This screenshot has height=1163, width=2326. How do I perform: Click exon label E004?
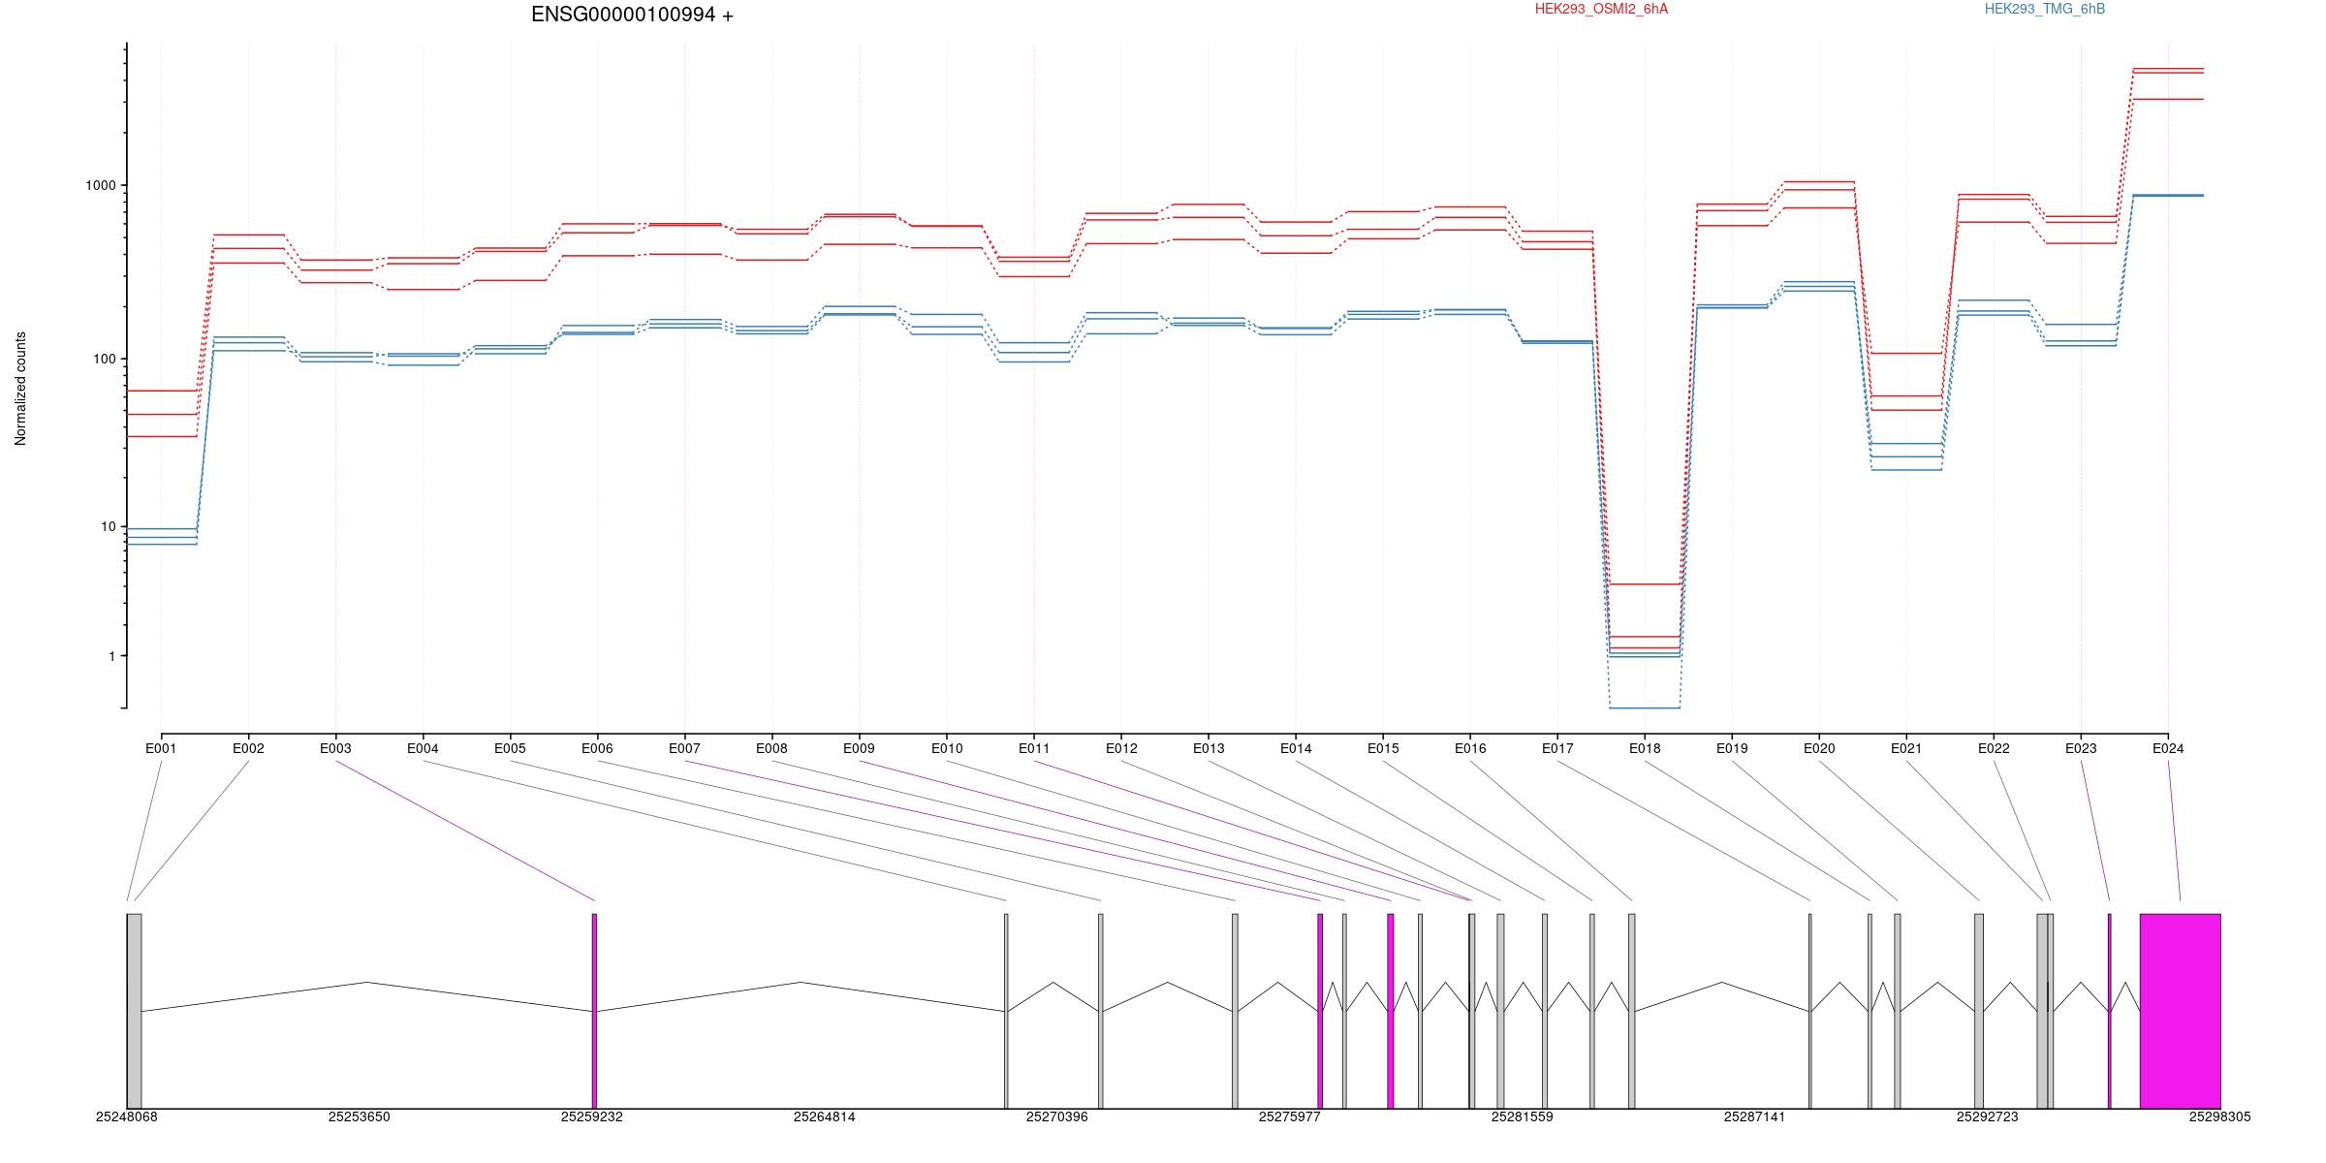(423, 748)
